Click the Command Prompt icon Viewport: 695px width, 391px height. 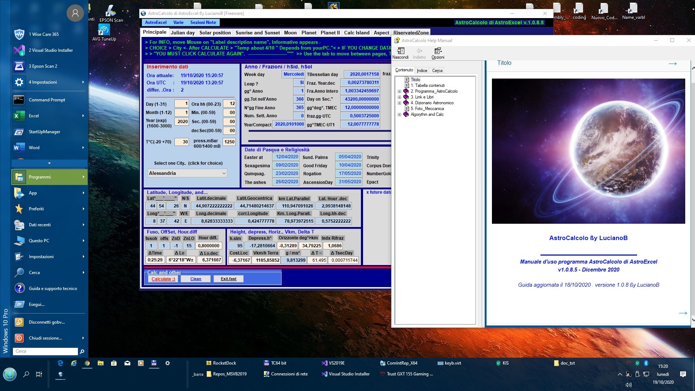19,100
